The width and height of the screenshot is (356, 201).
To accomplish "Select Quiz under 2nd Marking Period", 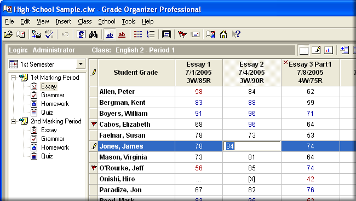I will (47, 156).
